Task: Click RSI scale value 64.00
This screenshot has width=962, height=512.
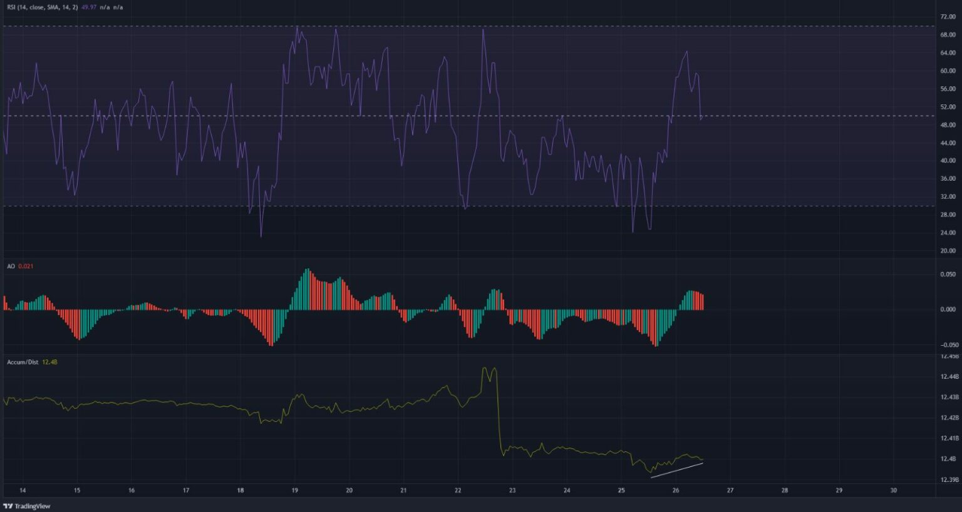Action: pos(948,53)
